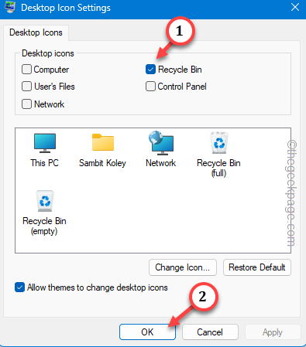The width and height of the screenshot is (306, 347).
Task: Dismiss the dialog with Cancel
Action: tap(210, 332)
